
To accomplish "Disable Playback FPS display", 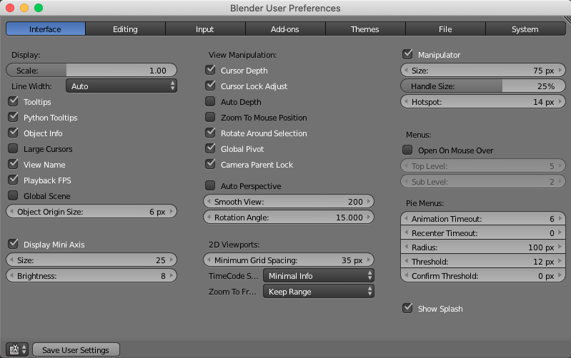I will [13, 180].
